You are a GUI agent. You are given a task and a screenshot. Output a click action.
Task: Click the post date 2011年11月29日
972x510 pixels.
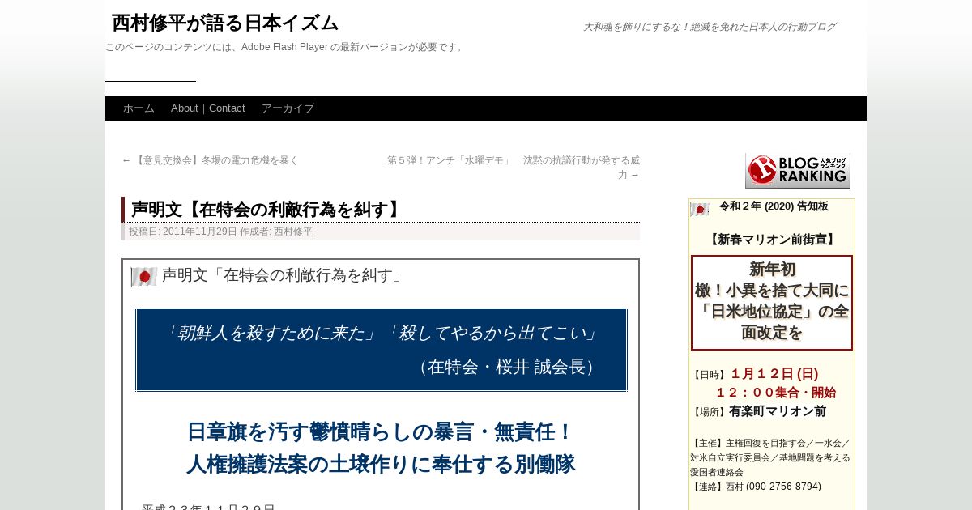(200, 232)
